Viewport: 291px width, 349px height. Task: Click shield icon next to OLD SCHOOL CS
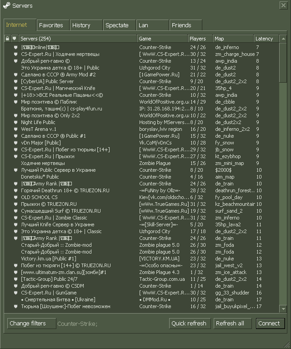coord(15,197)
